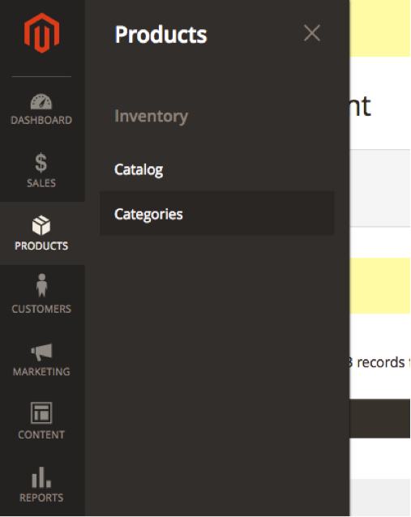Screen dimensions: 411x517
Task: Open the Content layout icon
Action: pos(41,412)
